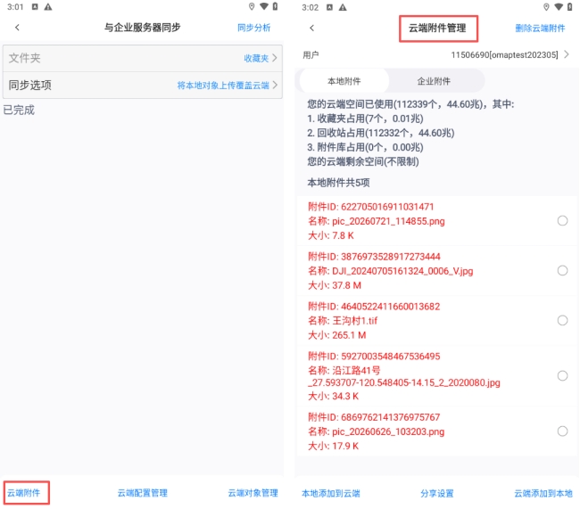The height and width of the screenshot is (509, 580).
Task: Expand the 文件夹 folder selector showing 收藏夹
Action: pos(143,58)
